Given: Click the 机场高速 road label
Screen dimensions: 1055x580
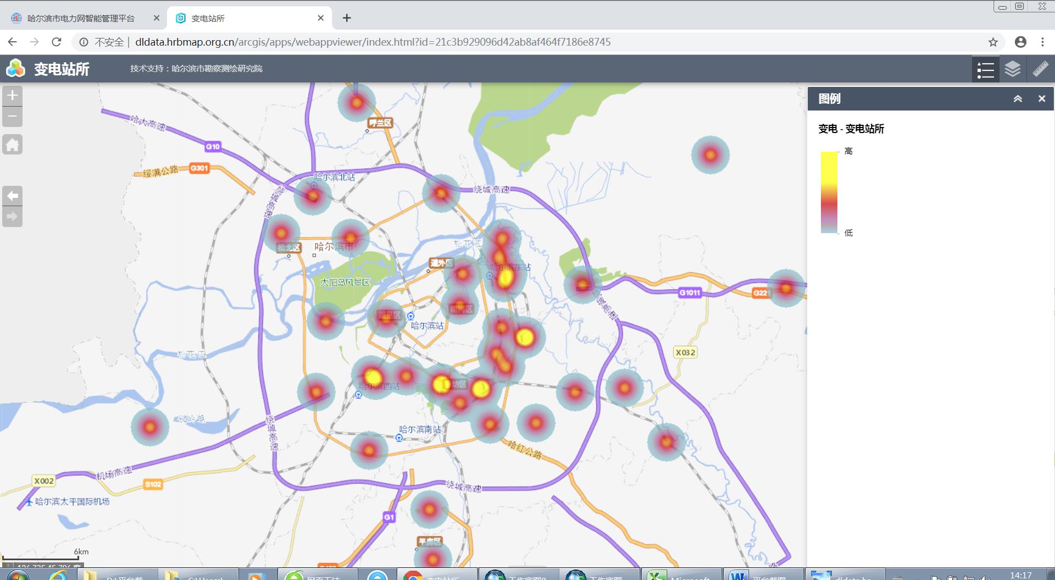Looking at the screenshot, I should point(114,473).
